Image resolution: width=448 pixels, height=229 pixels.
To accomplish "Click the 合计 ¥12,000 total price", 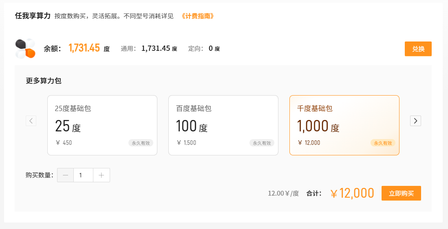I will pyautogui.click(x=352, y=194).
